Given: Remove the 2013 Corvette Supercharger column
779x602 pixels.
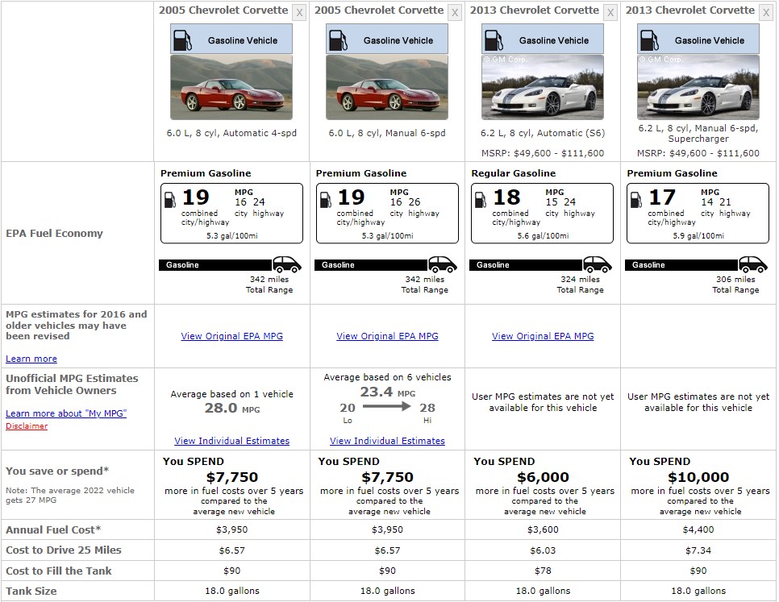Looking at the screenshot, I should [x=766, y=12].
